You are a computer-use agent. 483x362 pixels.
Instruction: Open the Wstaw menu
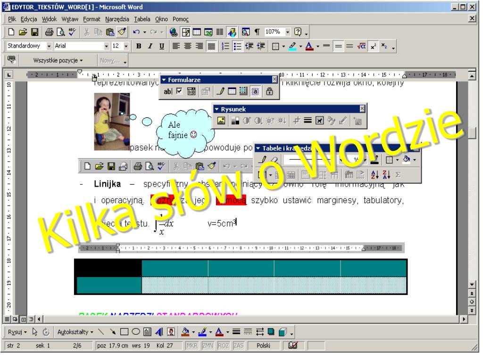(x=70, y=19)
